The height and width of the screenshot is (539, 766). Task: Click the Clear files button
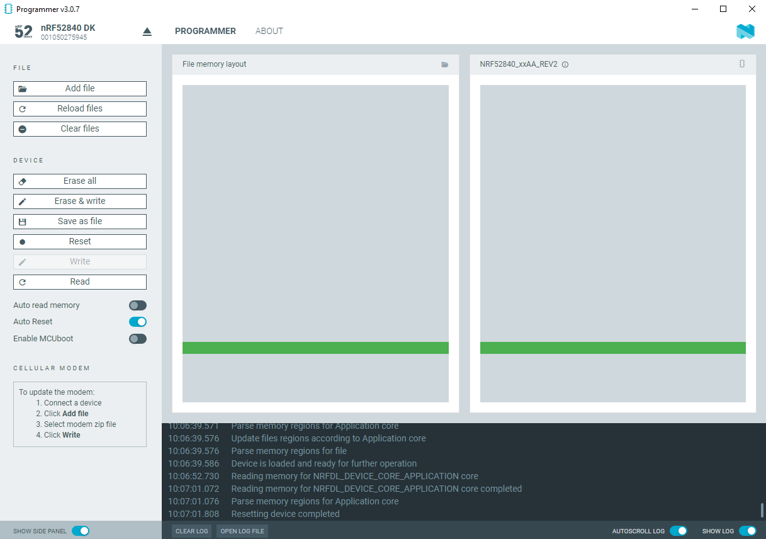[80, 129]
